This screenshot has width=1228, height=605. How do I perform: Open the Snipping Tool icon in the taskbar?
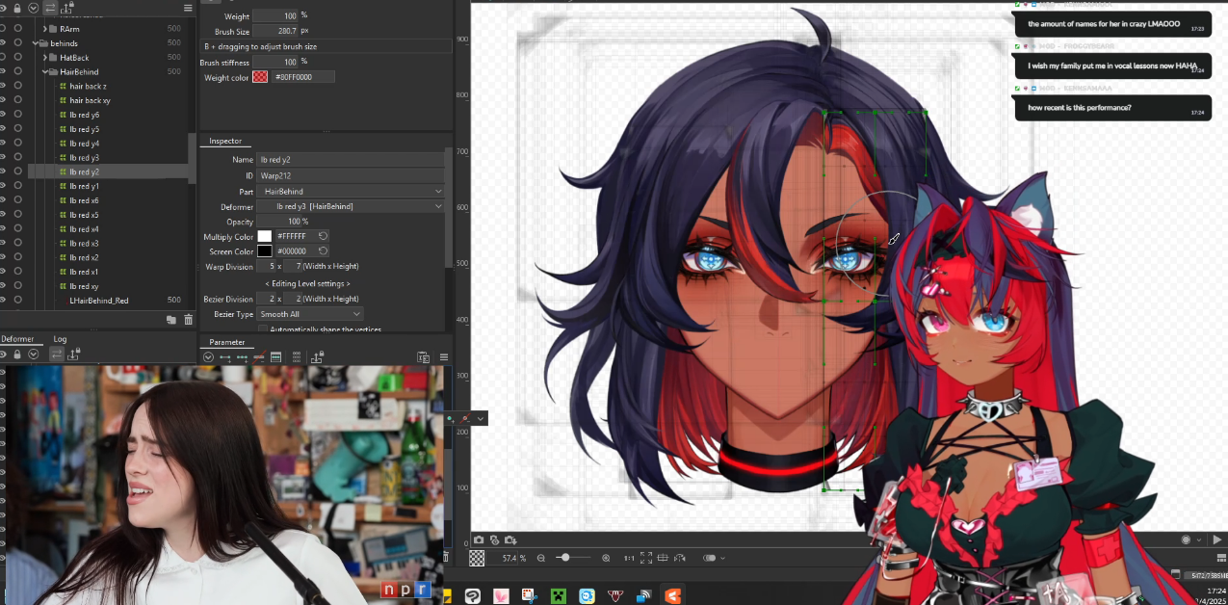(530, 596)
